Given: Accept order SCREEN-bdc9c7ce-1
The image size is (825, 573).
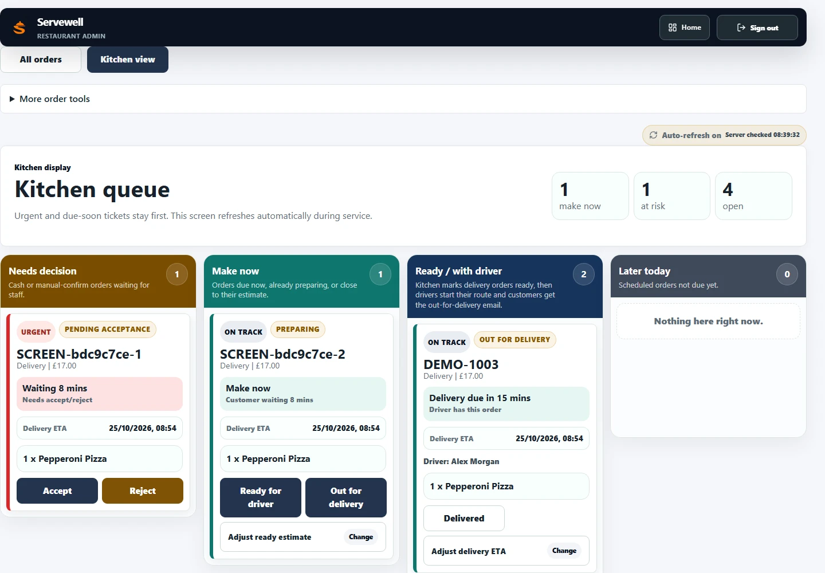Looking at the screenshot, I should coord(57,491).
